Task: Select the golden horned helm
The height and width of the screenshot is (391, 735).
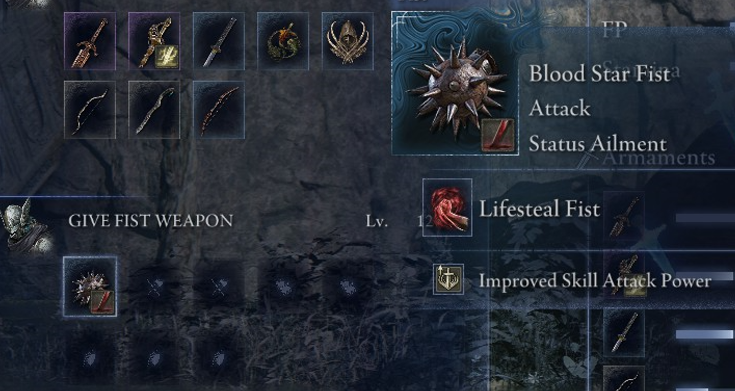Action: [348, 41]
